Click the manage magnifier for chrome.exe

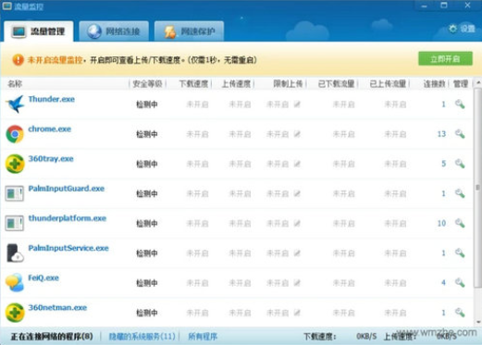point(460,134)
